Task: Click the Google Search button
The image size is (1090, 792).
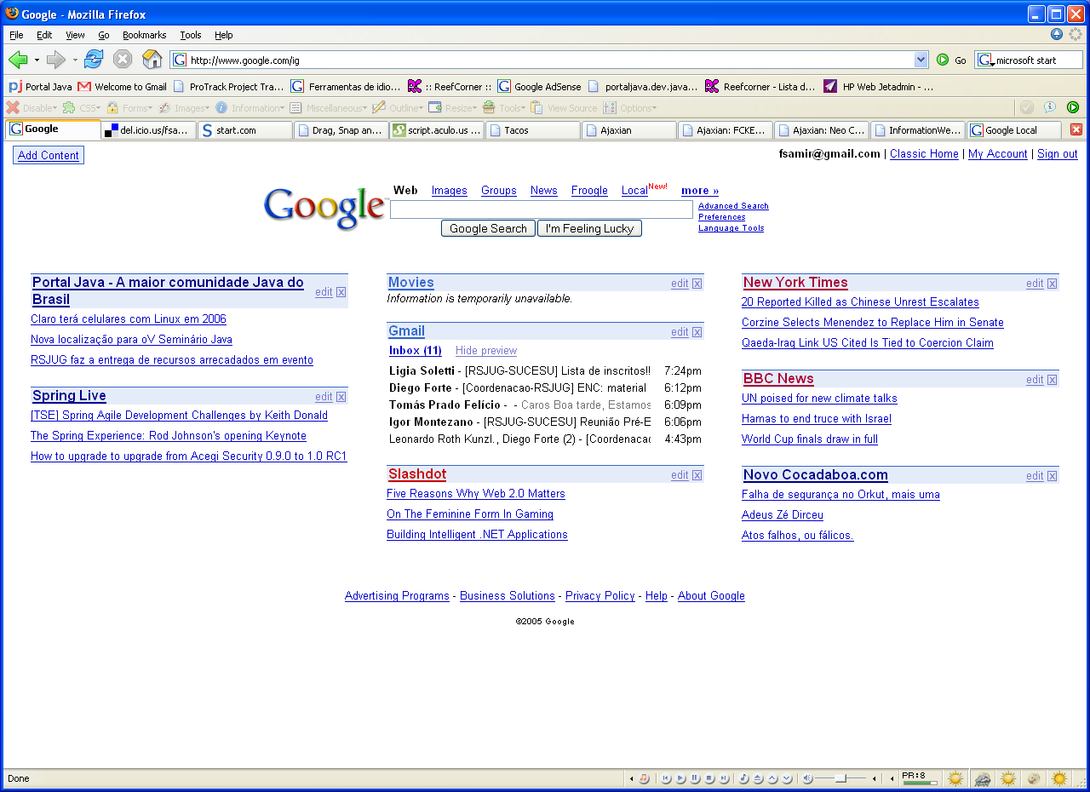Action: [489, 228]
